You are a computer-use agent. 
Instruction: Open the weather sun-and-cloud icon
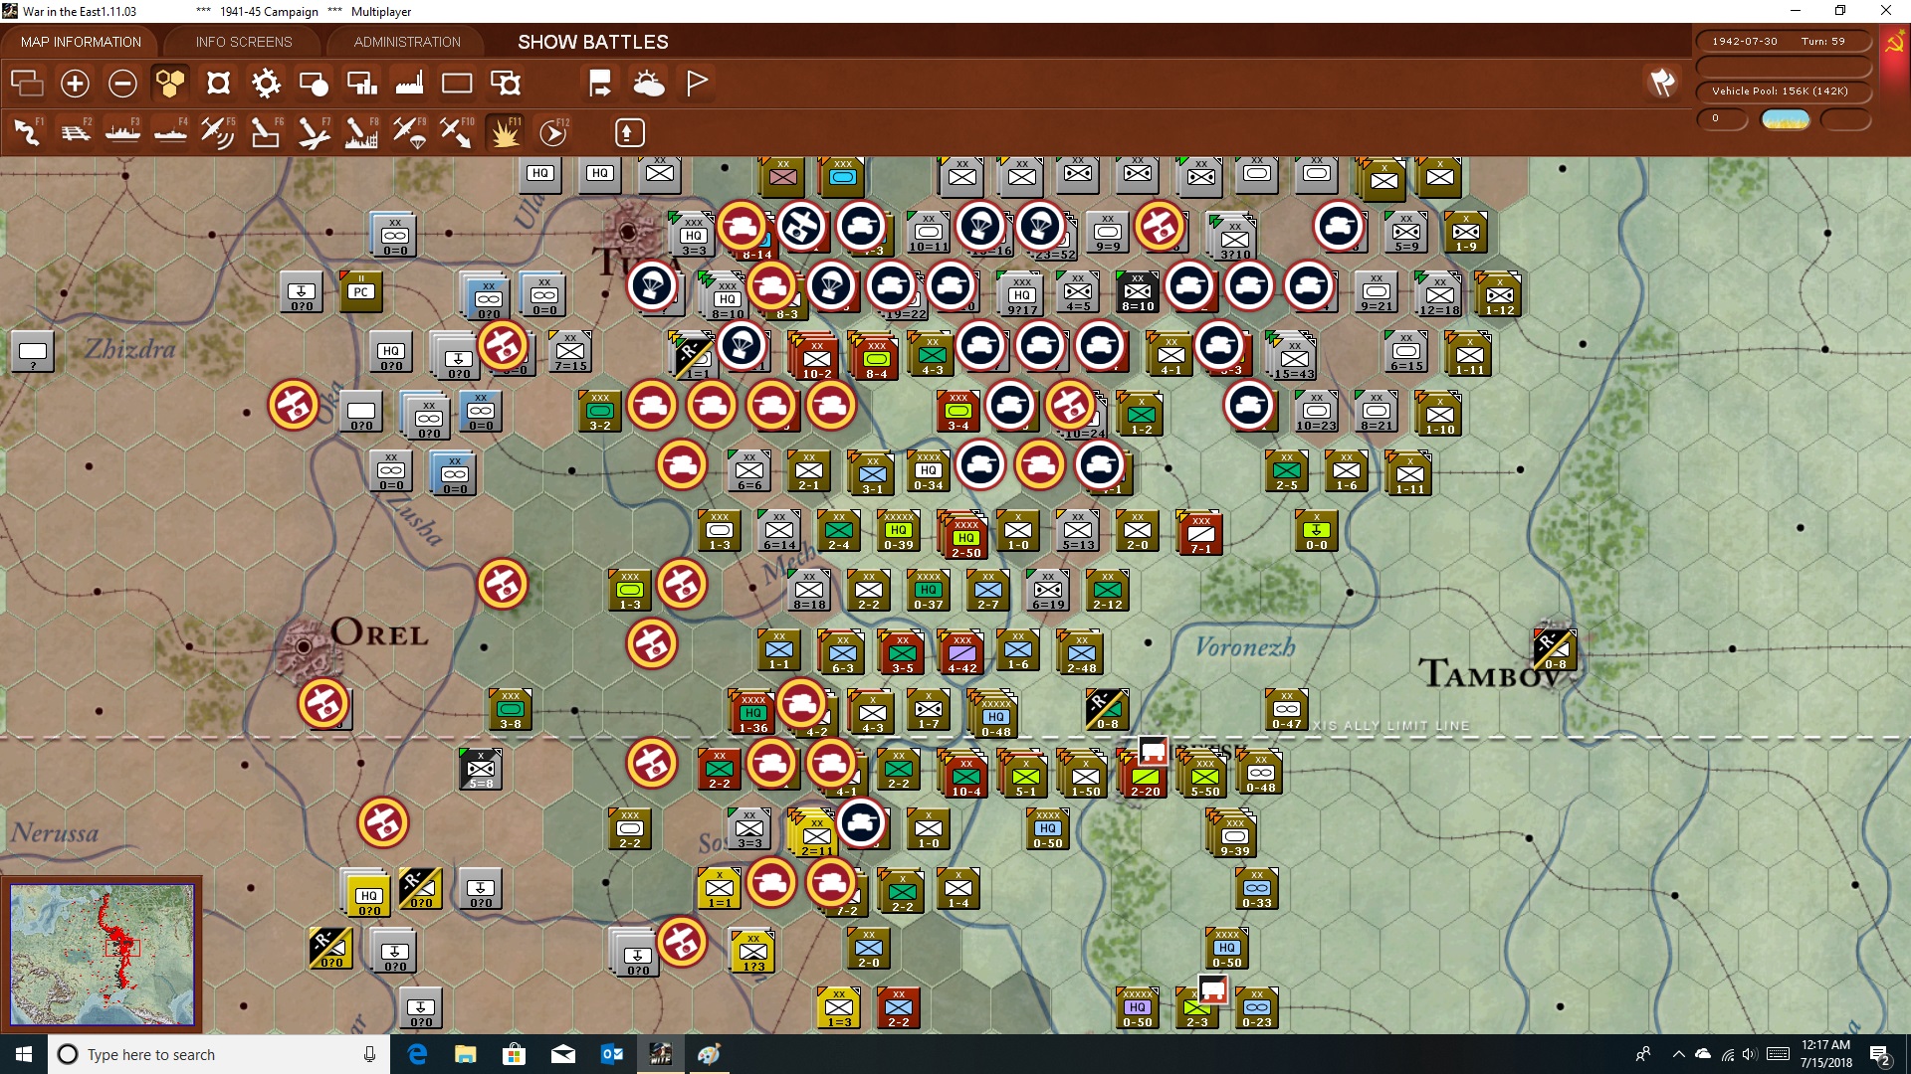(x=649, y=84)
